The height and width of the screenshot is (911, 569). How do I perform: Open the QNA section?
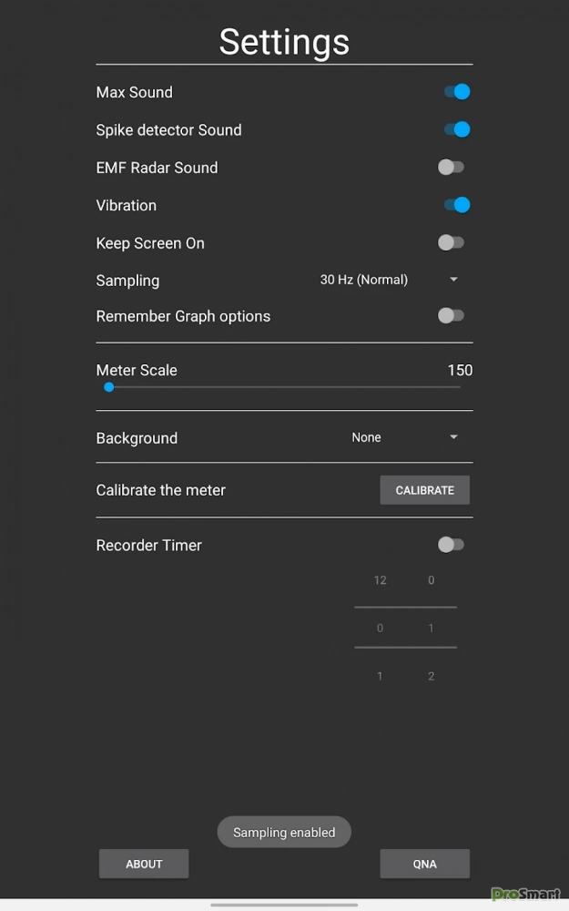tap(424, 864)
